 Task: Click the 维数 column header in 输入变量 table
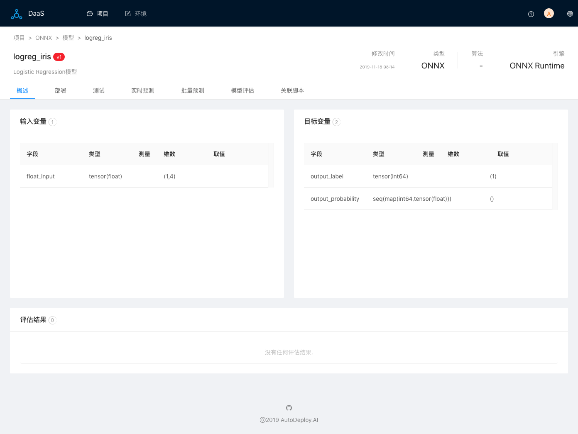(169, 154)
